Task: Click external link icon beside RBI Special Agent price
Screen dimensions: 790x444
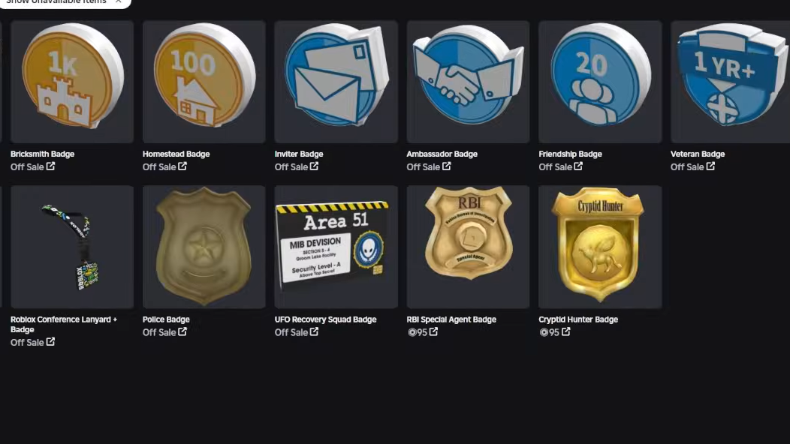Action: [x=433, y=331]
